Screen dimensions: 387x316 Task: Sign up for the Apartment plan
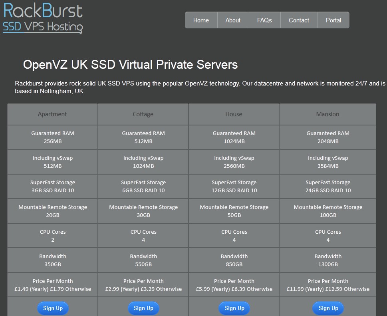53,308
